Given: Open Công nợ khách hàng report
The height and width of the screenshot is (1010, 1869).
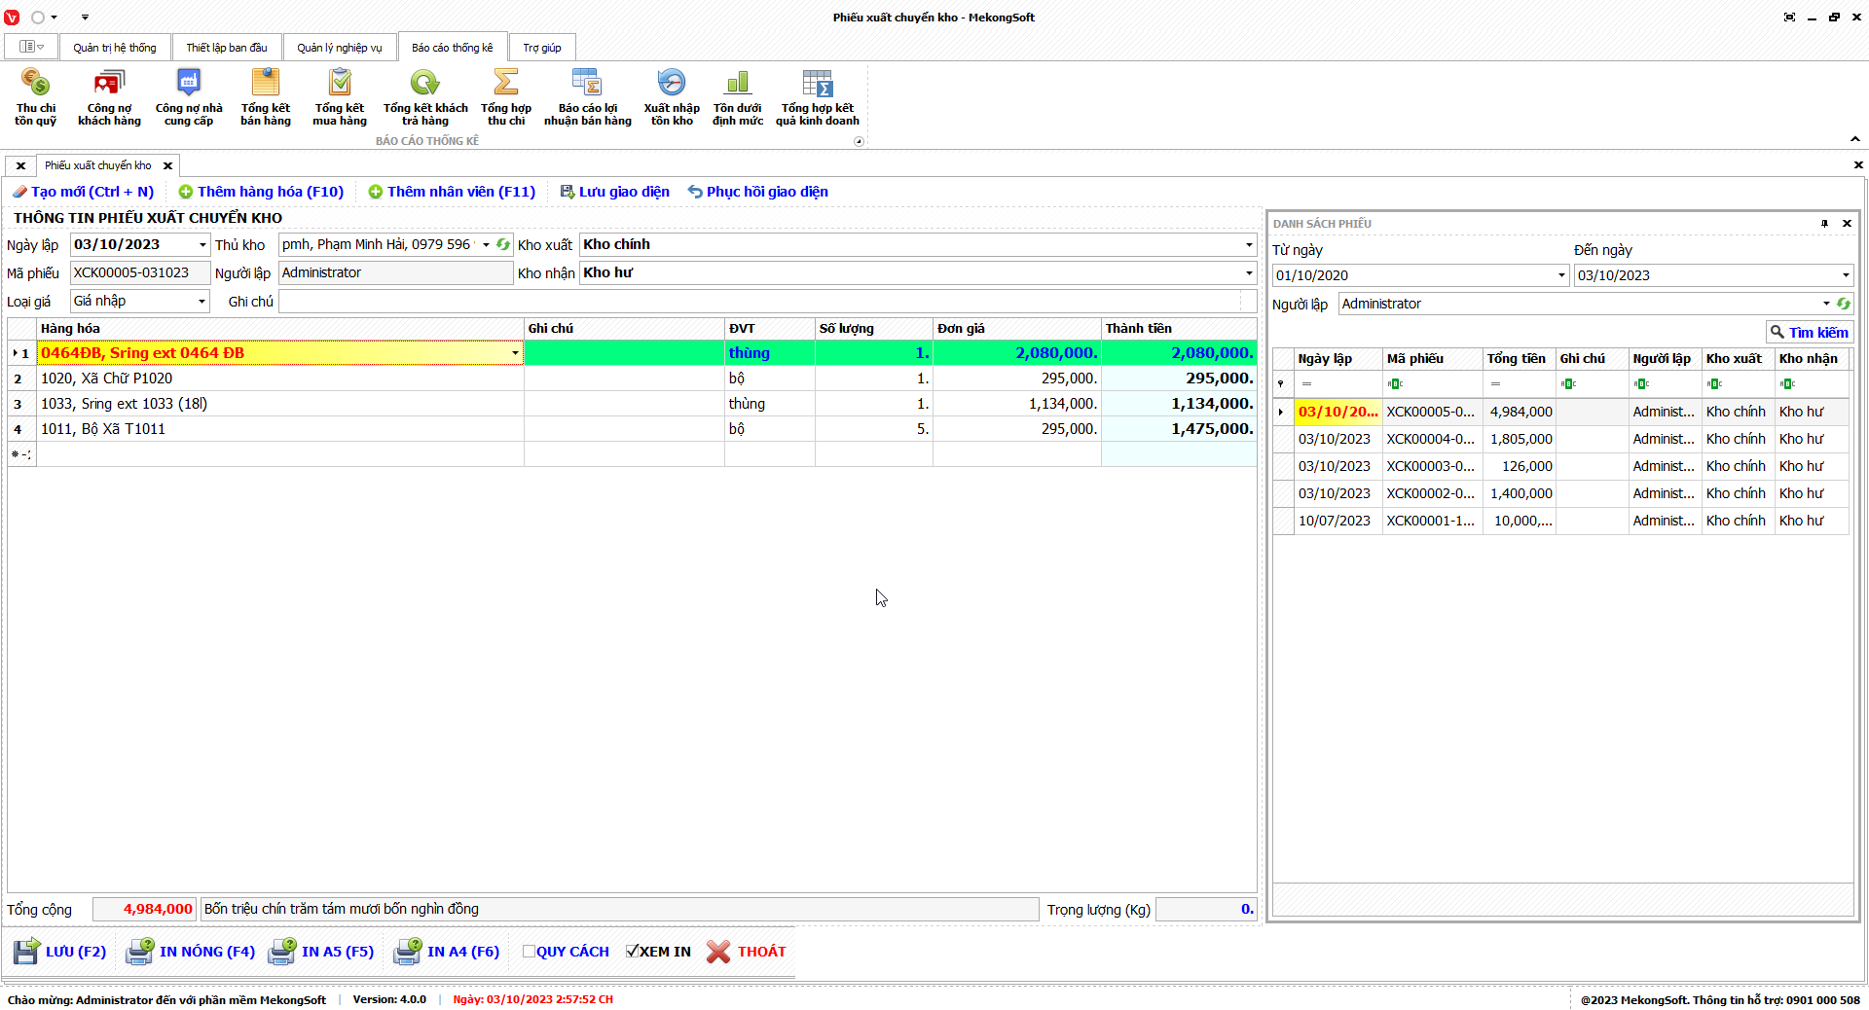Looking at the screenshot, I should (x=109, y=97).
